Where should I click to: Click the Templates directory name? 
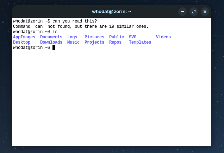[x=140, y=42]
